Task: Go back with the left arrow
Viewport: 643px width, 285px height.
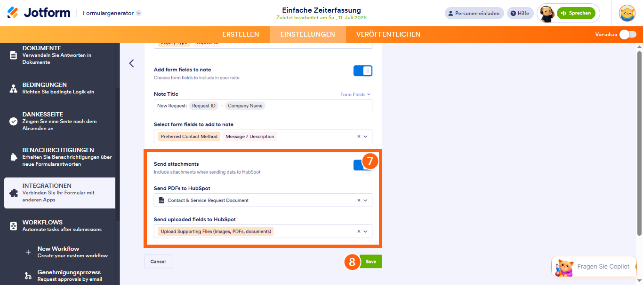Action: pos(131,63)
